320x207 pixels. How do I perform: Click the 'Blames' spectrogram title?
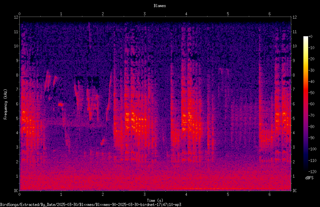pos(160,6)
